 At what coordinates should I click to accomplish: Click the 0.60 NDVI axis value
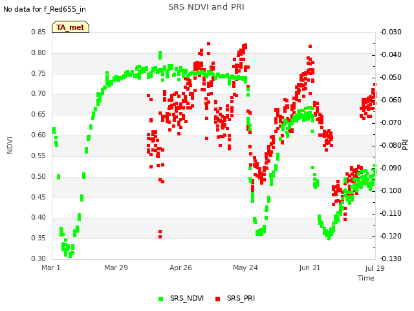pos(39,135)
